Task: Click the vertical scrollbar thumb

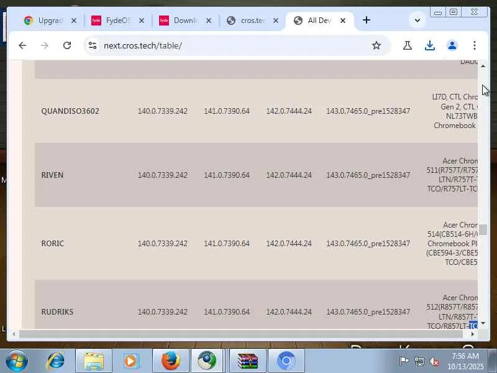Action: pyautogui.click(x=483, y=230)
